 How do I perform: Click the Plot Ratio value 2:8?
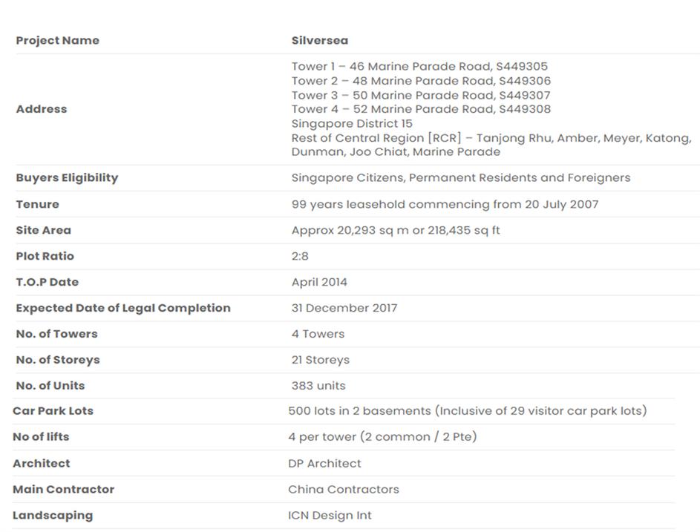point(300,256)
